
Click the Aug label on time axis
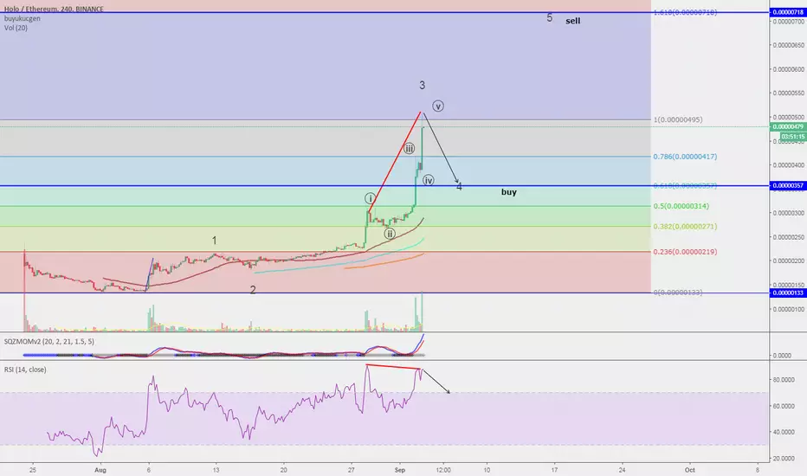point(100,470)
